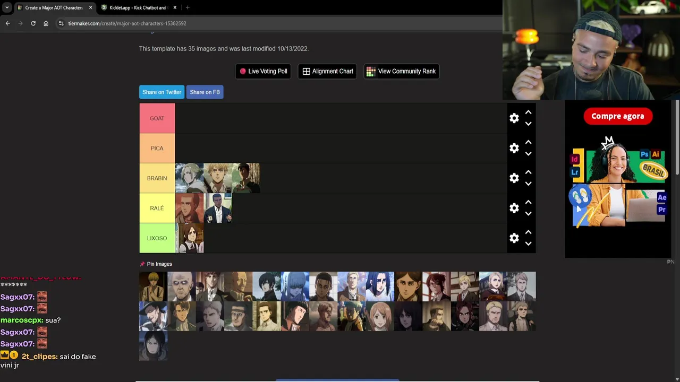Select the orange PICA tier label
This screenshot has width=680, height=382.
157,148
